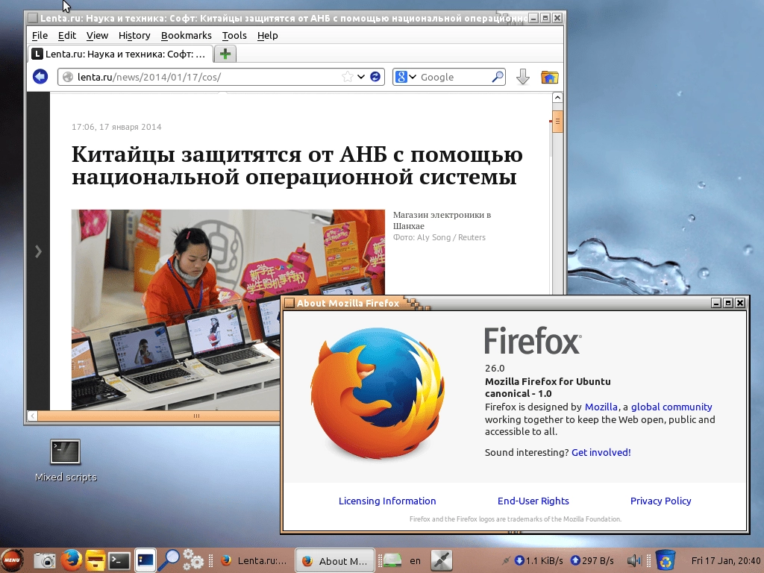Open the History menu
The image size is (764, 573).
click(x=134, y=36)
